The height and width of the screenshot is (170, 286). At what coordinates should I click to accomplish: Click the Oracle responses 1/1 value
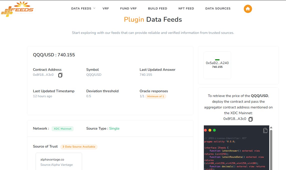pos(142,96)
